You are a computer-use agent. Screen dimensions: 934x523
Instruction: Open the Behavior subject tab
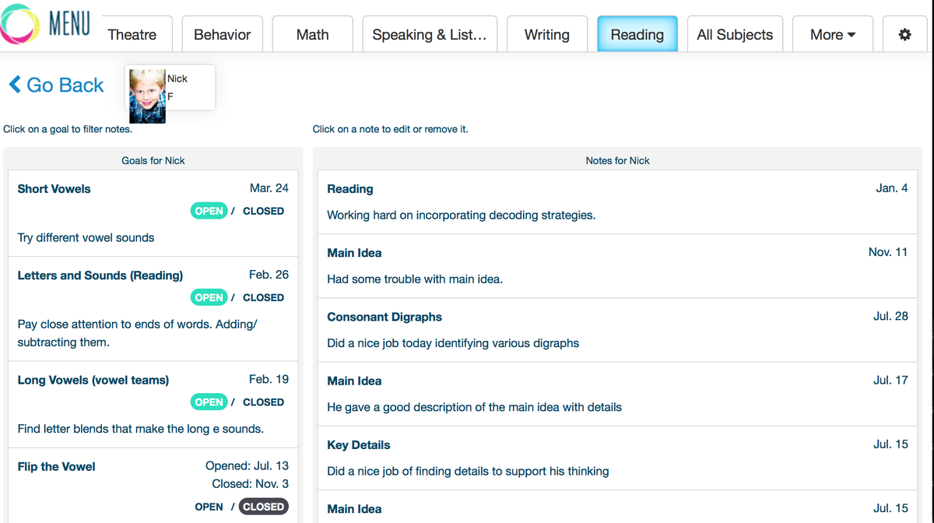(x=222, y=34)
